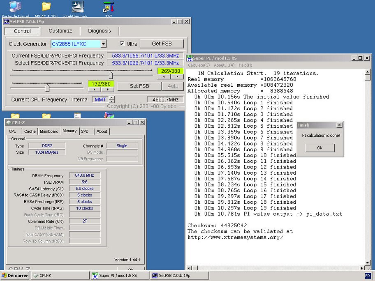Switch to CPU-Z in the taskbar
The height and width of the screenshot is (281, 375).
[x=60, y=276]
